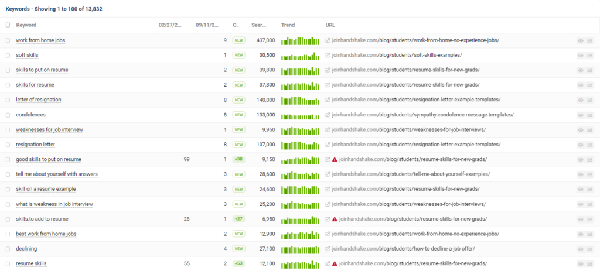
Task: Sort by the Search volume column header
Action: (259, 25)
